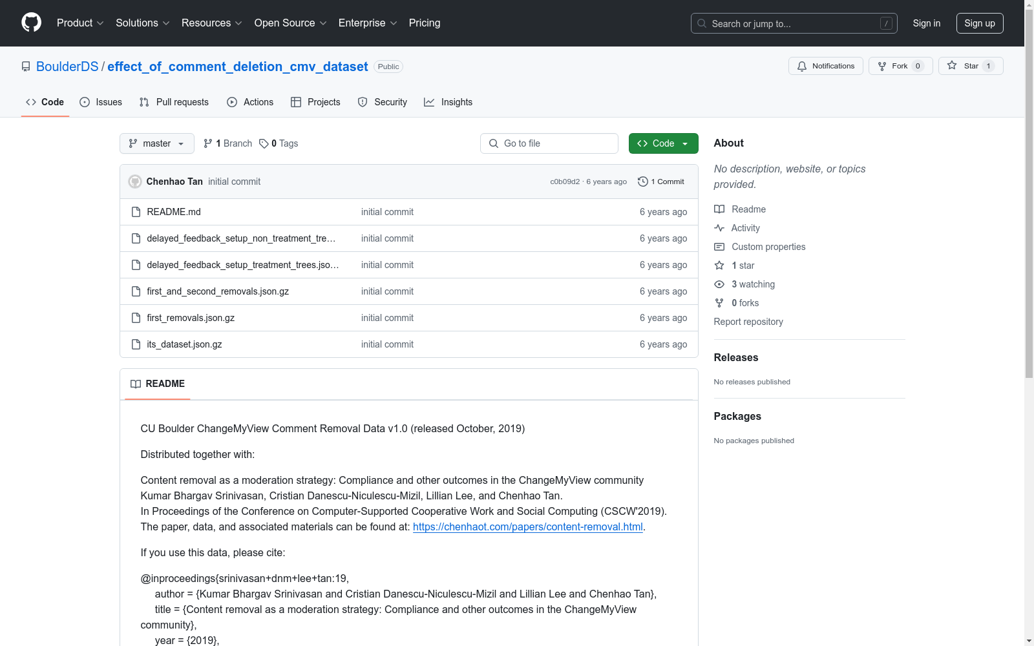Open the Resources dropdown
This screenshot has width=1034, height=646.
pos(212,23)
